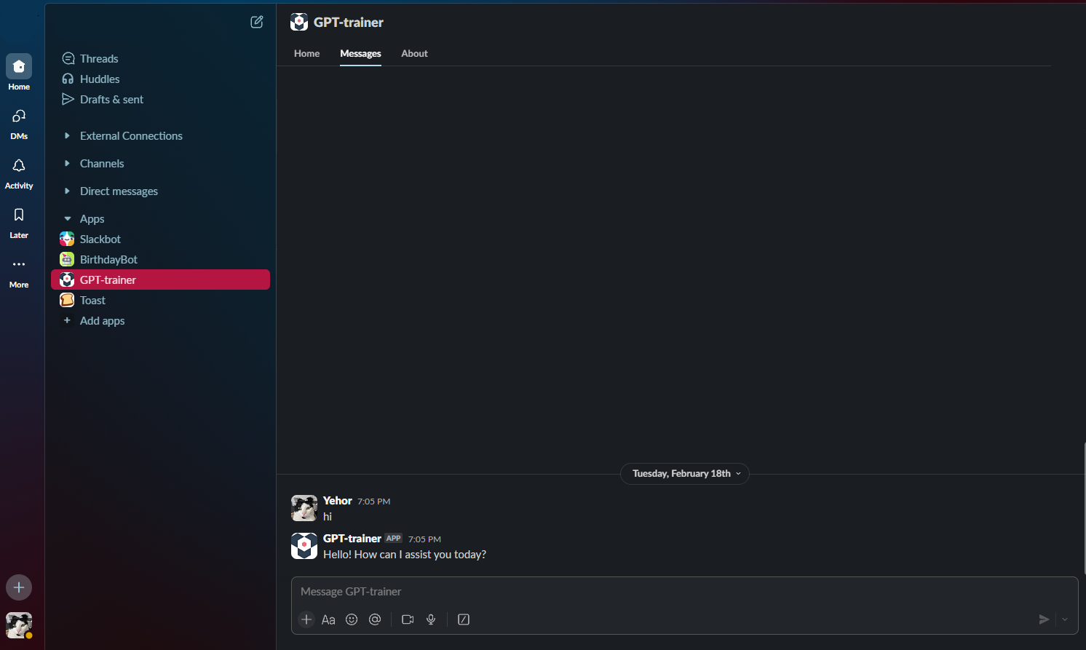Click 7:05 PM timestamp on Yehor's message
Screen dimensions: 1086x650
[x=373, y=502]
